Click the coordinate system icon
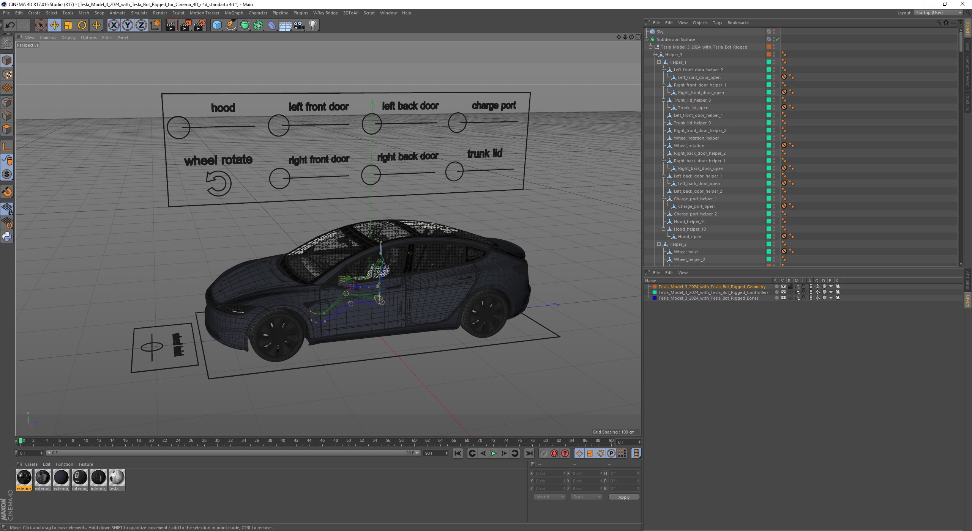Screen dimensions: 972x531 pyautogui.click(x=155, y=25)
